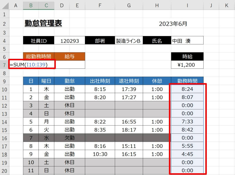Viewport: 235px width, 175px height.
Task: Click the day 10 number cell
Action: tap(31, 162)
